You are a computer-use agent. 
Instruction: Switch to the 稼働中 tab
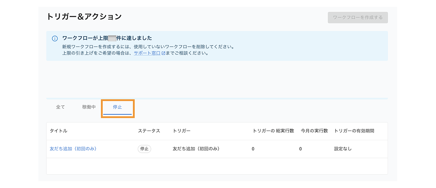(89, 107)
